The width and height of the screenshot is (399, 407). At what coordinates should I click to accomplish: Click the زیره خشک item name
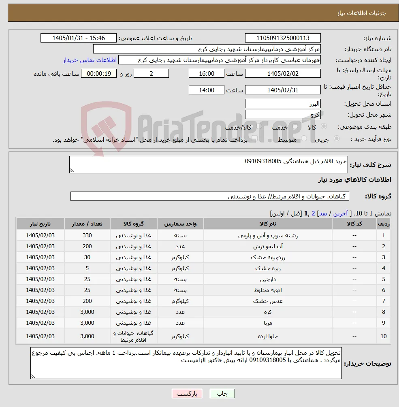pos(268,268)
